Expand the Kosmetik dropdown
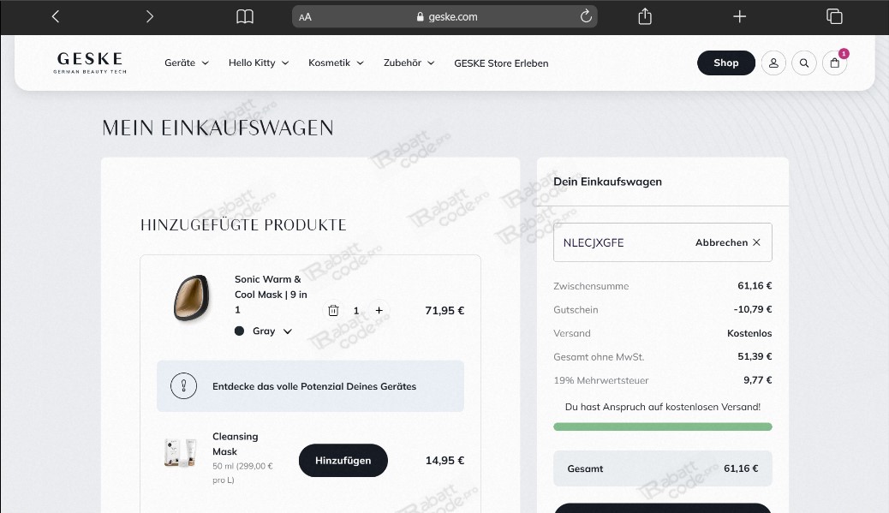 pyautogui.click(x=335, y=63)
